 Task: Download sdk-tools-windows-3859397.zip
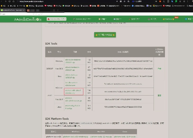(x=73, y=61)
